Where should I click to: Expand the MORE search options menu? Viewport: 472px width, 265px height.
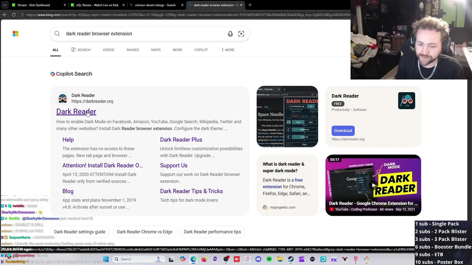click(228, 50)
